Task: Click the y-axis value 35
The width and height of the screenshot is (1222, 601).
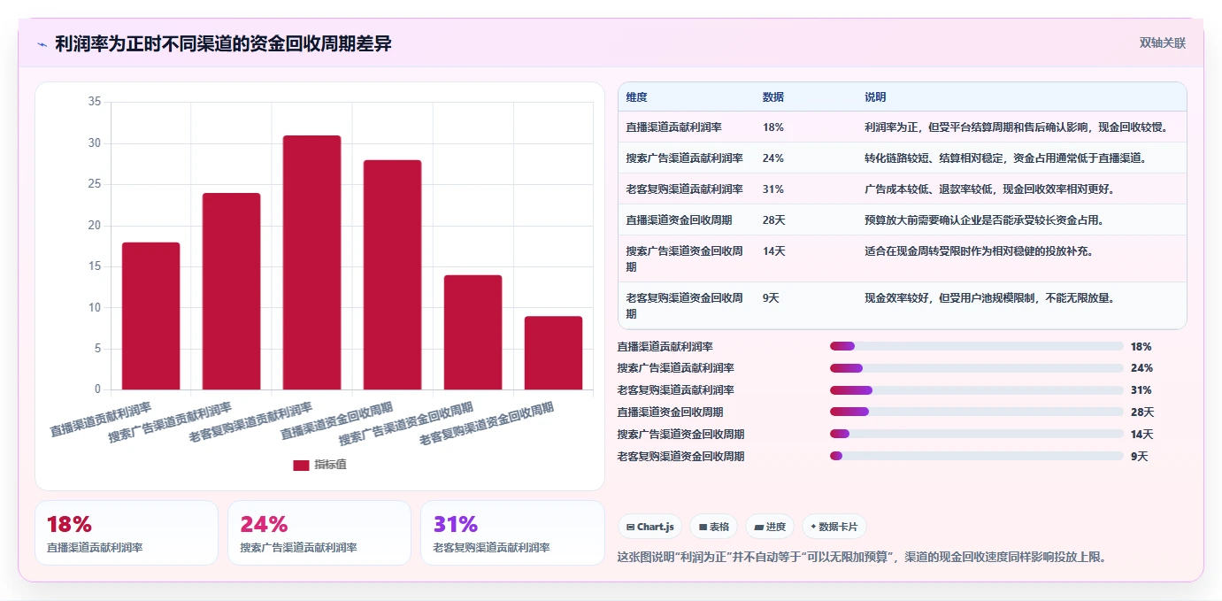Action: 95,102
